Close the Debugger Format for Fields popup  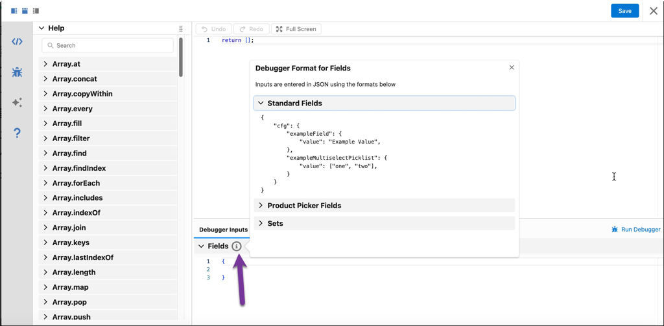coord(512,67)
